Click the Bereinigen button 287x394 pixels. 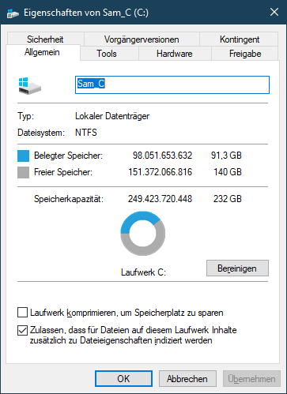tap(237, 268)
